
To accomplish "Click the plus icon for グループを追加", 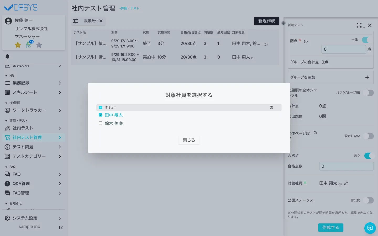I will tap(367, 77).
